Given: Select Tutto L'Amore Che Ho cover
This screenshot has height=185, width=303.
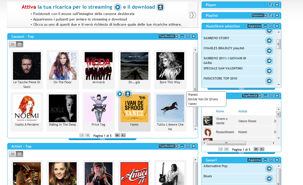Looking at the screenshot, I should coord(170,108).
